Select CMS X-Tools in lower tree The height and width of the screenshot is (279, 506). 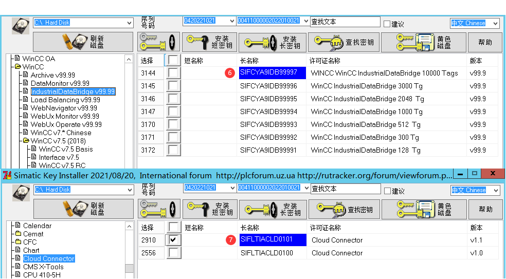tap(43, 267)
